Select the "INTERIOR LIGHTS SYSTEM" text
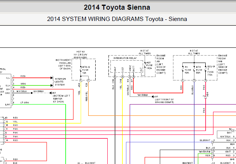 pos(60,82)
